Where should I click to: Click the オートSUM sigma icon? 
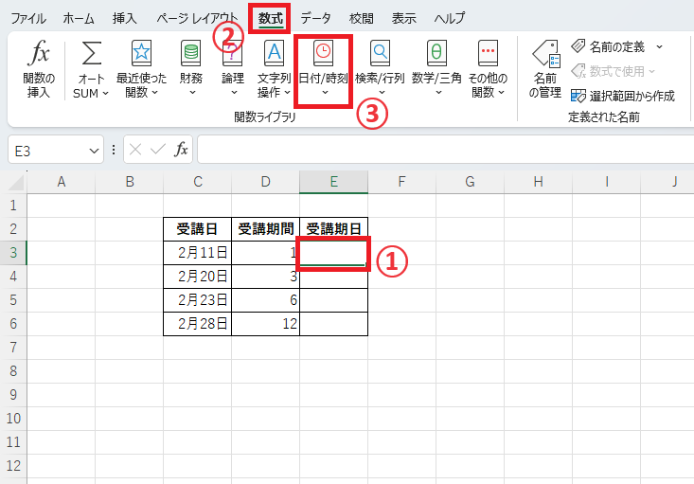click(91, 54)
